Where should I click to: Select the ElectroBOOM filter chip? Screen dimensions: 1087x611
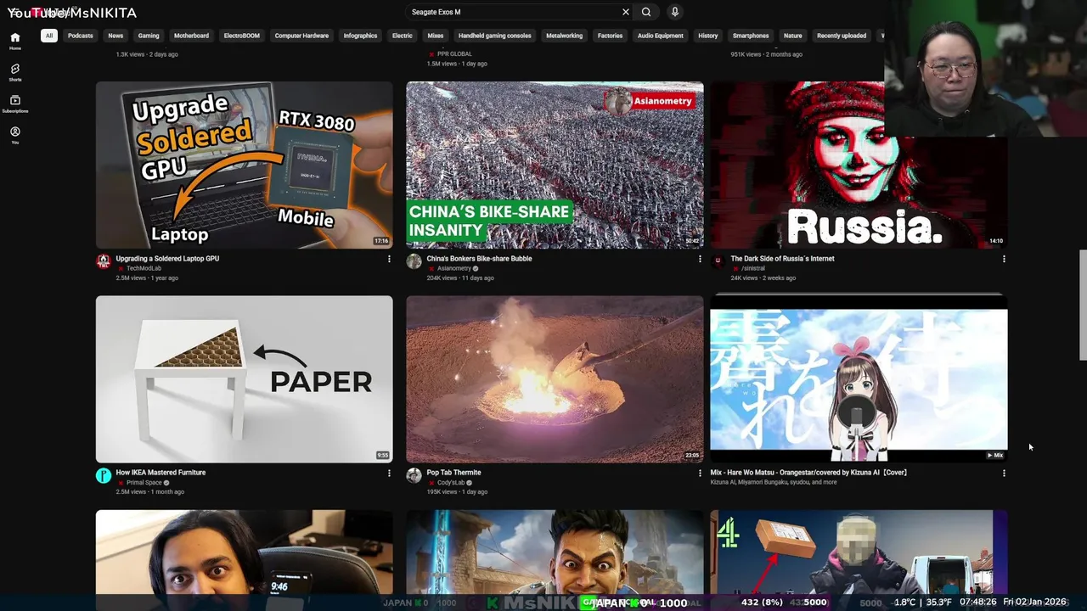(x=242, y=36)
